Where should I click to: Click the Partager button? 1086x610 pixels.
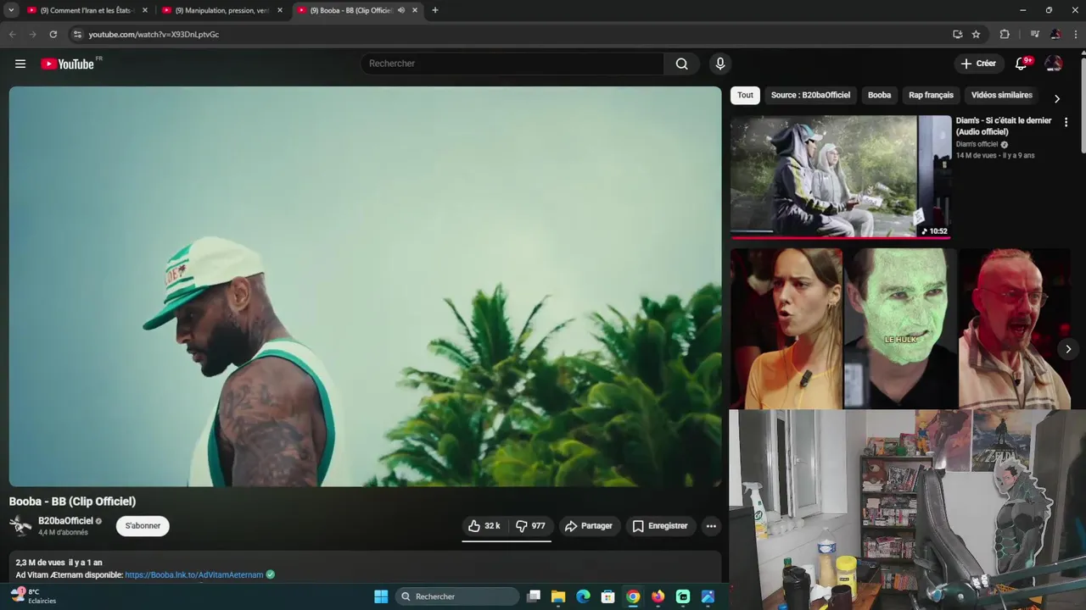[x=588, y=526]
